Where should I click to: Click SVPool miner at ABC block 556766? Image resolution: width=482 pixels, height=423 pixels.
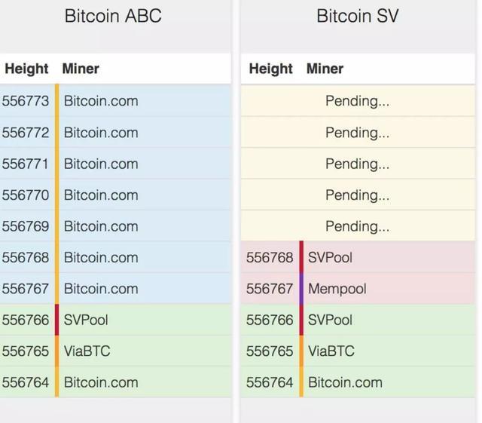[x=86, y=320]
